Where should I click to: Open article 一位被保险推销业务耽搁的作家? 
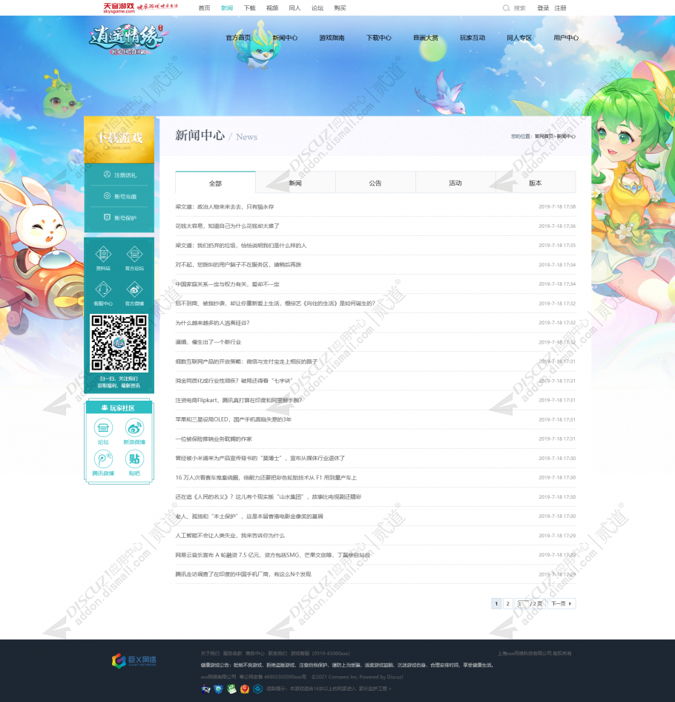(x=214, y=439)
